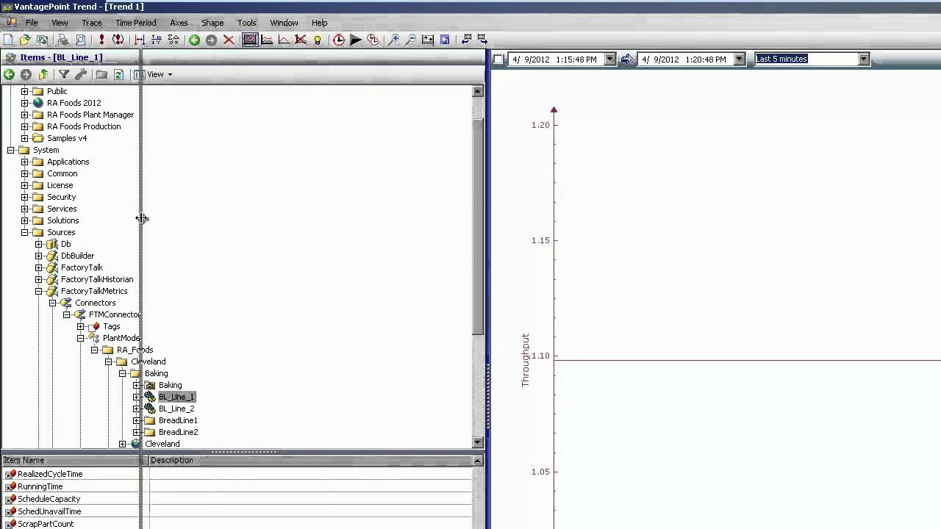Image resolution: width=941 pixels, height=529 pixels.
Task: Click the Print Preview magnifier icon
Action: pos(80,40)
